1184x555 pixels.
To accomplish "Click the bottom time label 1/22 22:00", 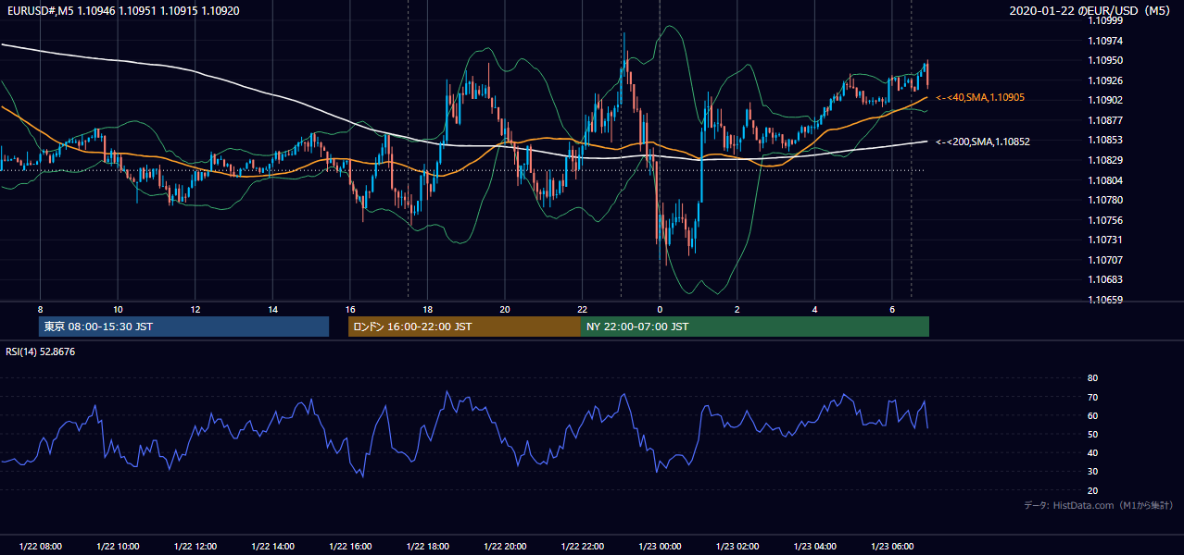I will point(582,547).
